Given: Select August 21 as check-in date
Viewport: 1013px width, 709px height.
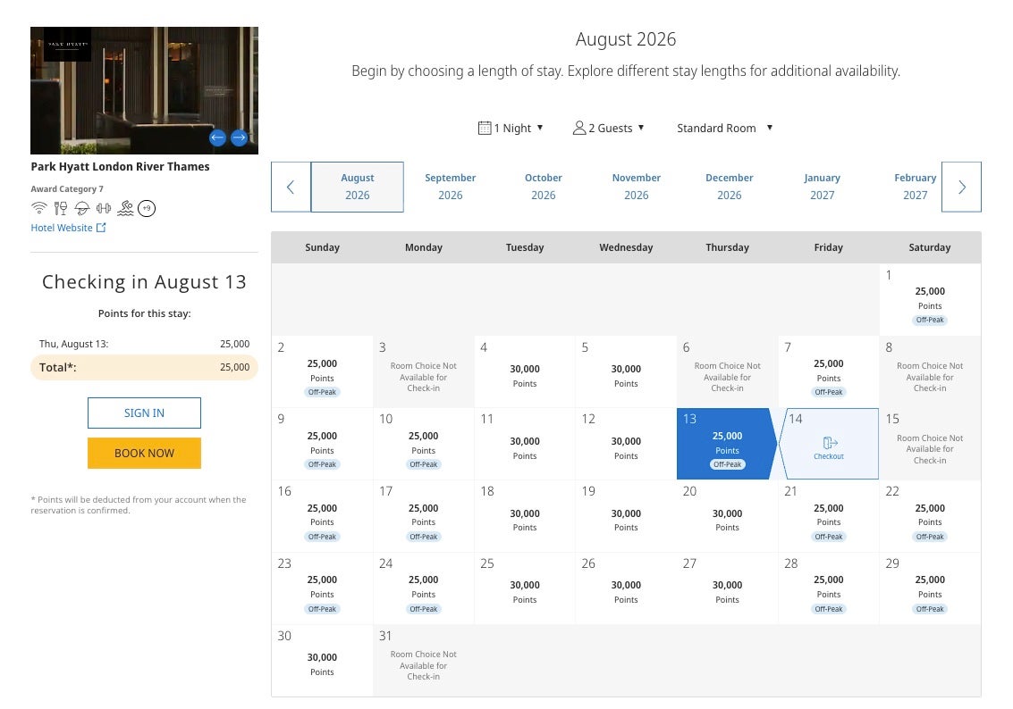Looking at the screenshot, I should [829, 516].
